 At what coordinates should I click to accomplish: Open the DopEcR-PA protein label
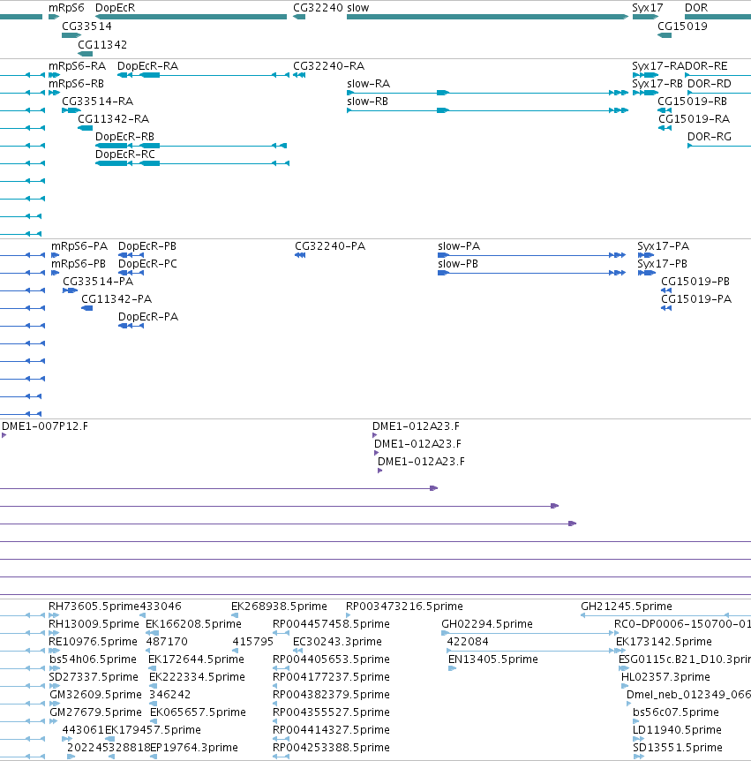[x=148, y=317]
